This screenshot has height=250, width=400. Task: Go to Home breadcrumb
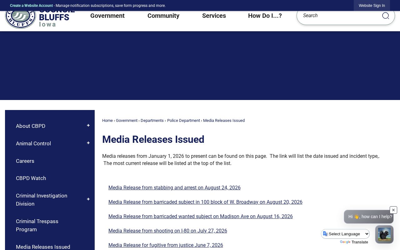pos(107,121)
